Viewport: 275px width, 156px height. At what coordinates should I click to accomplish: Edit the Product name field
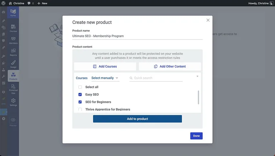[x=137, y=36]
